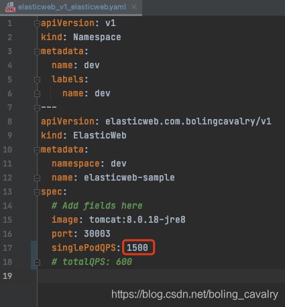The width and height of the screenshot is (285, 307).
Task: Click line number 8 in the gutter
Action: [9, 122]
